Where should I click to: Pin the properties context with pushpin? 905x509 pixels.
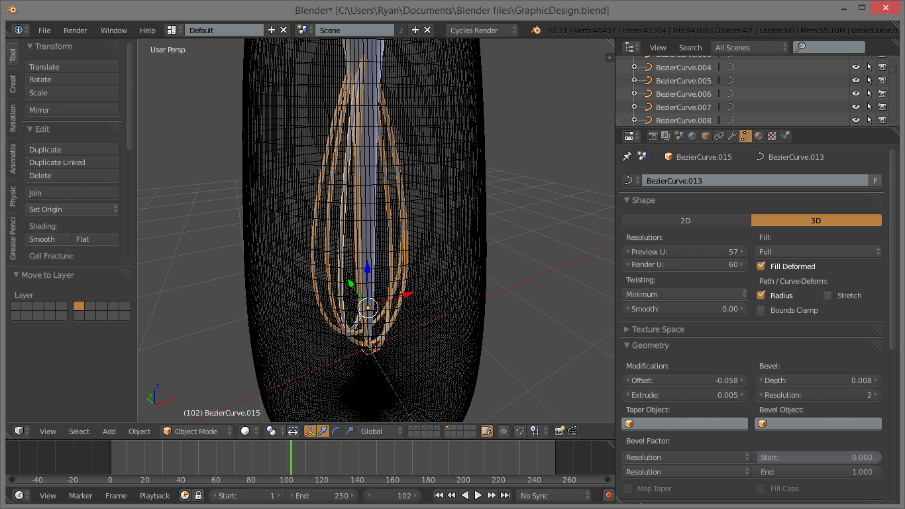tap(627, 156)
